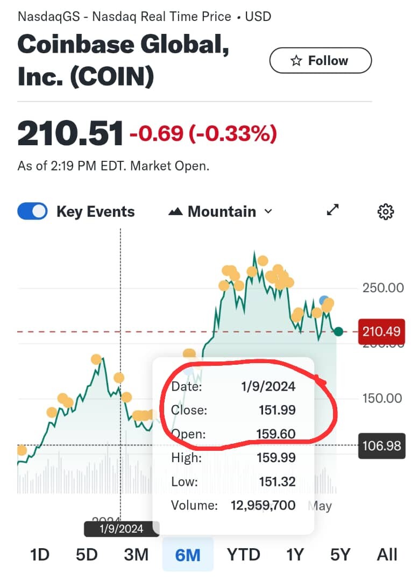Click star icon in Follow button
Viewport: 411px width, 581px height.
coord(296,60)
